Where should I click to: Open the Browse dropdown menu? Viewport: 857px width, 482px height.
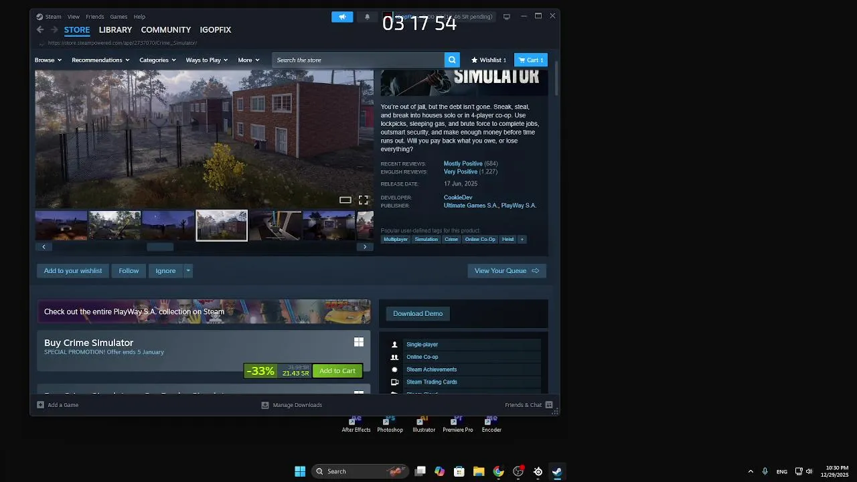[48, 60]
